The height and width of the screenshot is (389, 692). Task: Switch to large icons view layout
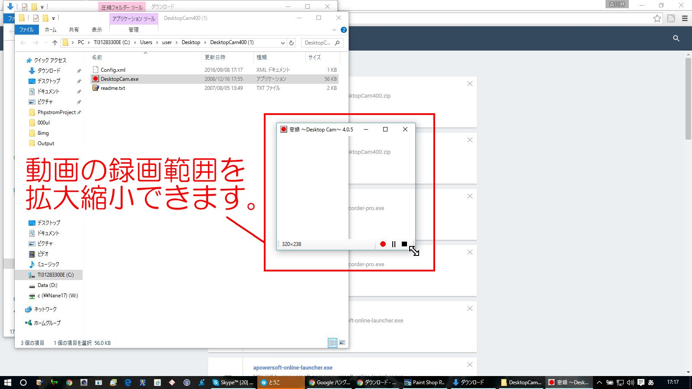coord(342,343)
